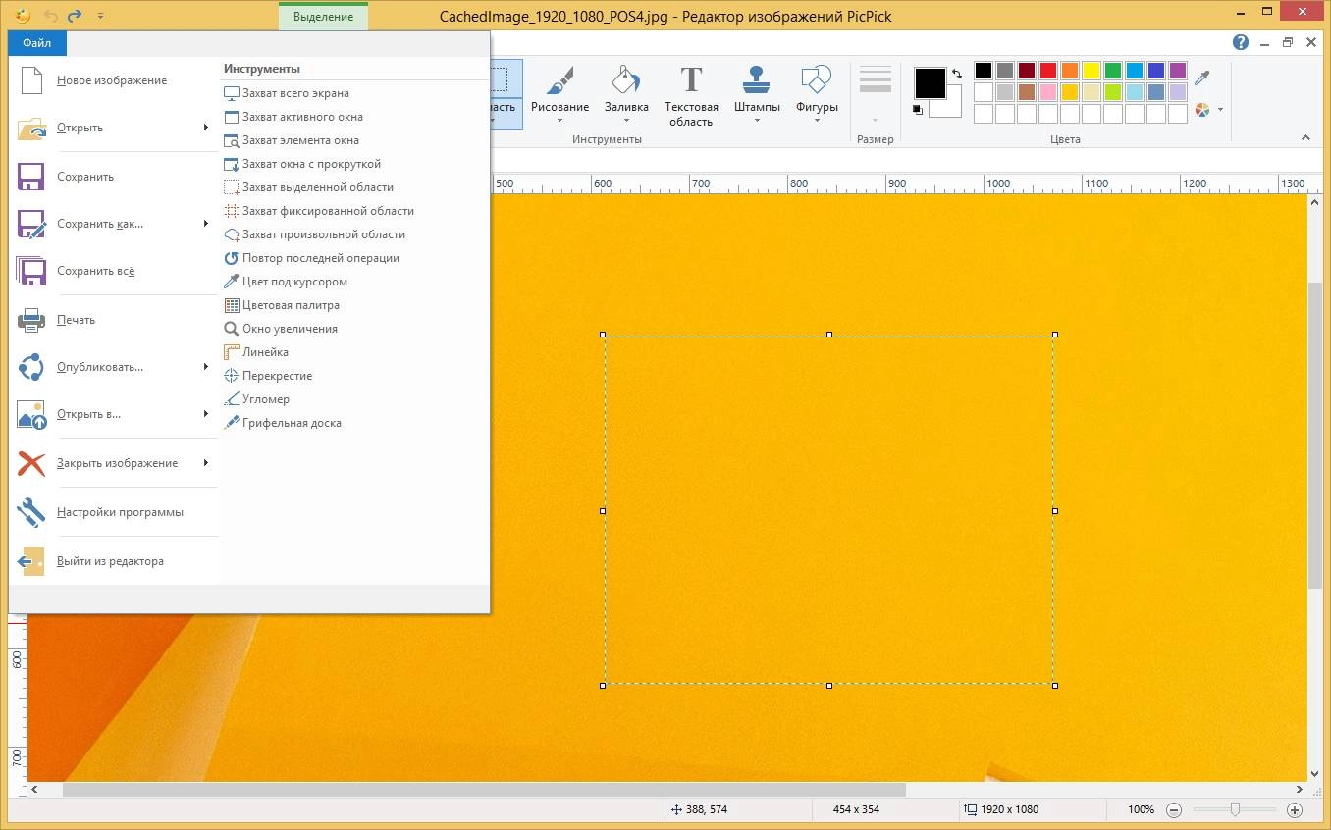Select the Рисование brush tool

tap(559, 94)
